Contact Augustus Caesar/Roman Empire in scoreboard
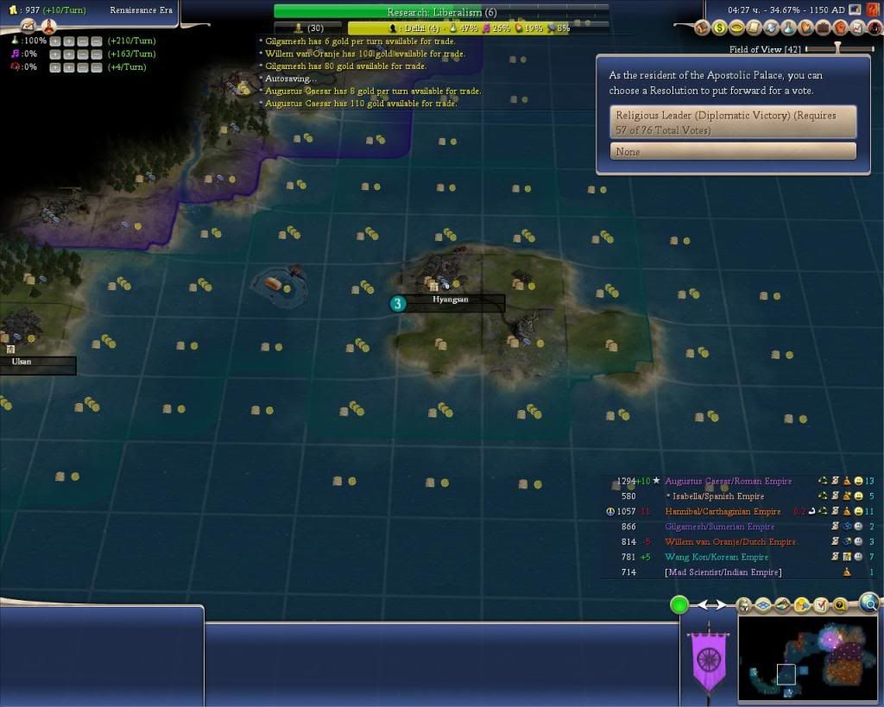 (728, 481)
